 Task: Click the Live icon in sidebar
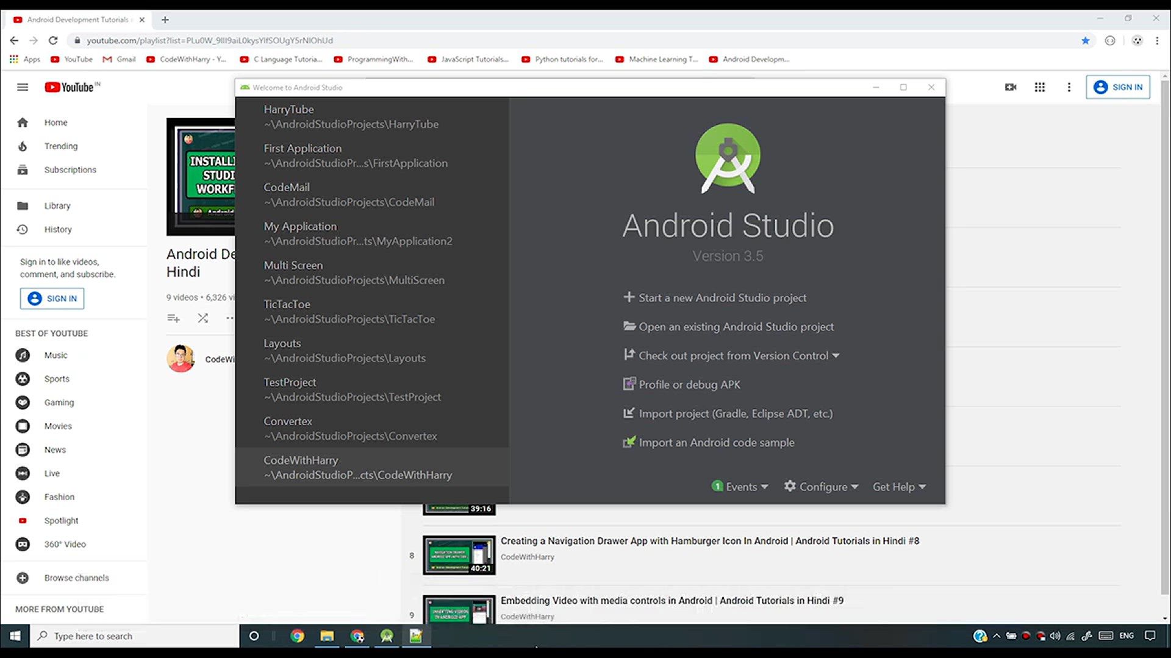[x=23, y=473]
